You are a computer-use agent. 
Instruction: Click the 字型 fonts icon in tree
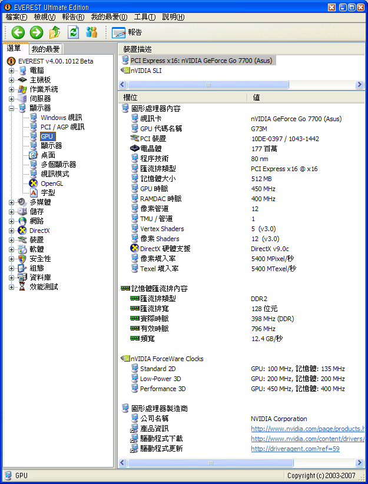pos(34,193)
